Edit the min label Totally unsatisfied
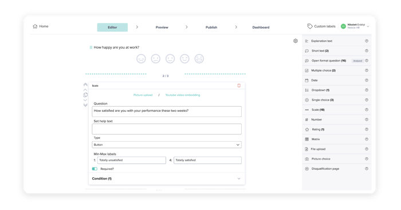The width and height of the screenshot is (401, 210). tap(131, 160)
